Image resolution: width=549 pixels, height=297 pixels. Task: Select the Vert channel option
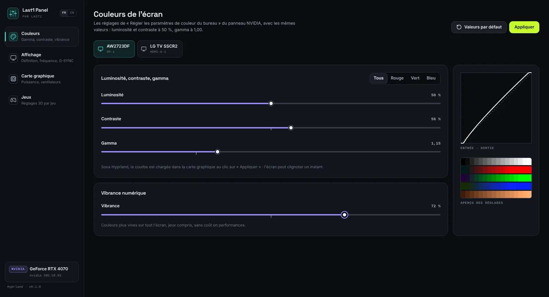415,78
